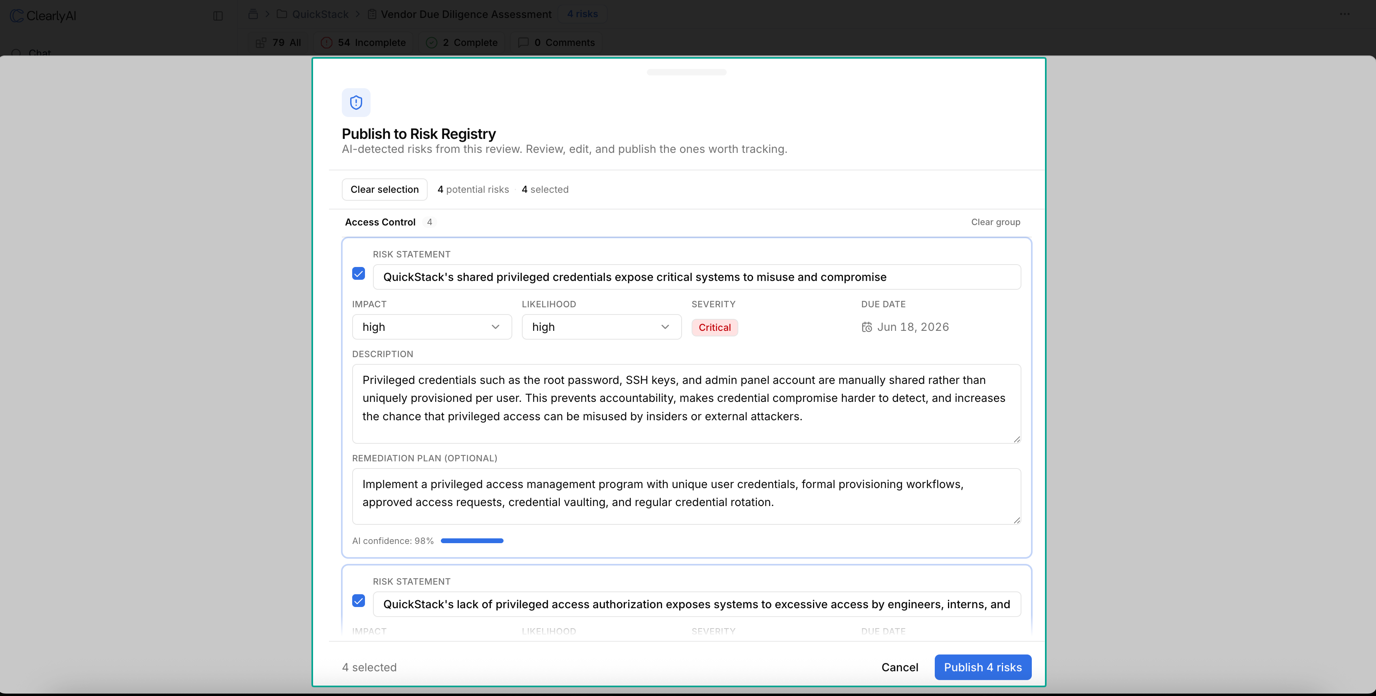This screenshot has width=1376, height=696.
Task: Click the dialog drag handle bar
Action: click(686, 72)
